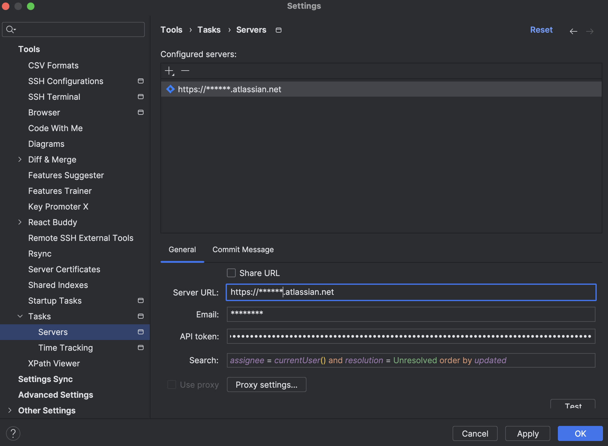Click the minus icon to remove server

pyautogui.click(x=185, y=71)
